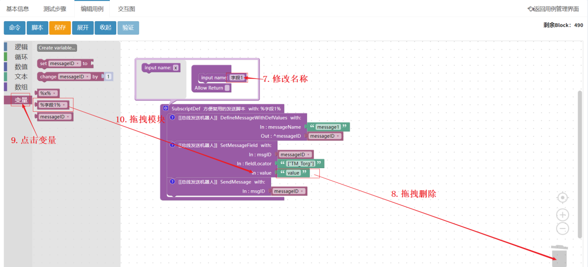The width and height of the screenshot is (588, 267).
Task: Click the trash can icon
Action: [560, 256]
